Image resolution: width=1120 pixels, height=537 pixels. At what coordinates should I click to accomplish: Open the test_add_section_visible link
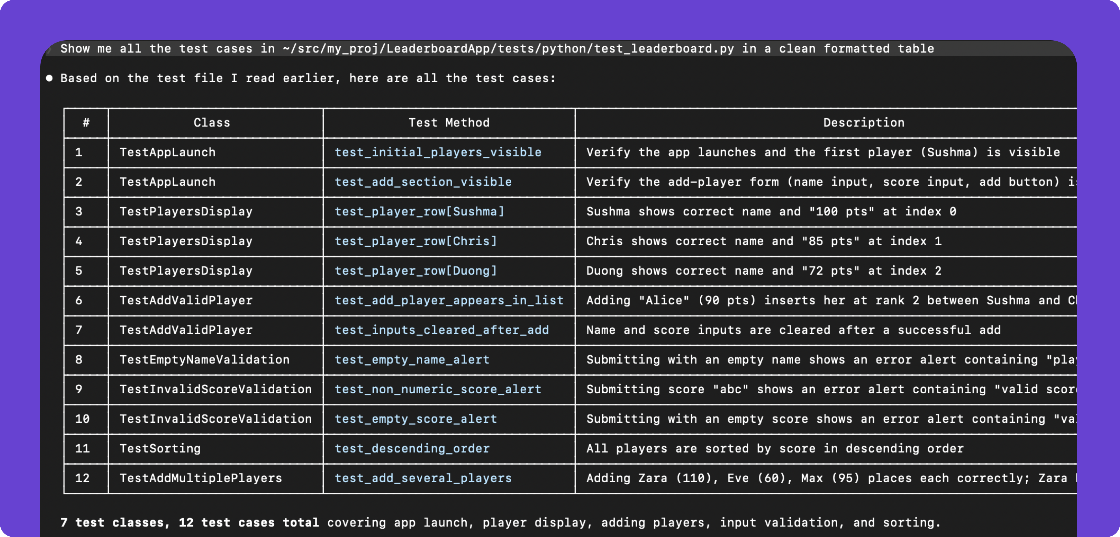tap(423, 182)
